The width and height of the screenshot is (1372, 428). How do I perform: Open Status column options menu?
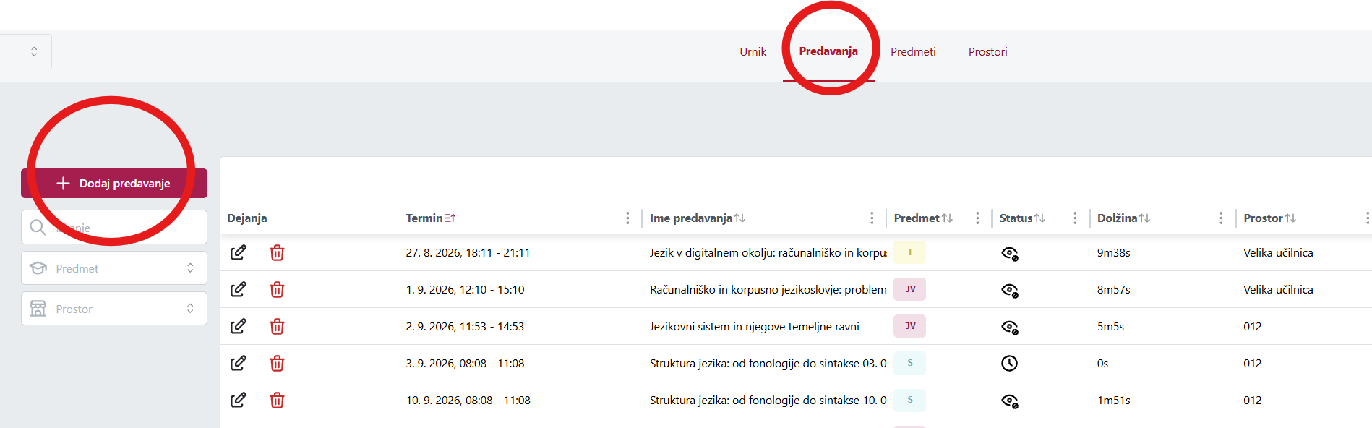pyautogui.click(x=1075, y=218)
